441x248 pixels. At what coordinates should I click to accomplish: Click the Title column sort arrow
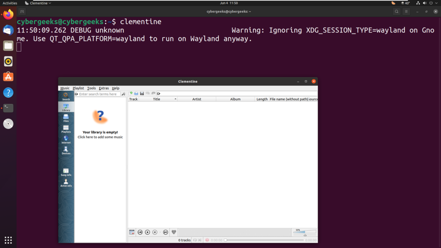(175, 99)
